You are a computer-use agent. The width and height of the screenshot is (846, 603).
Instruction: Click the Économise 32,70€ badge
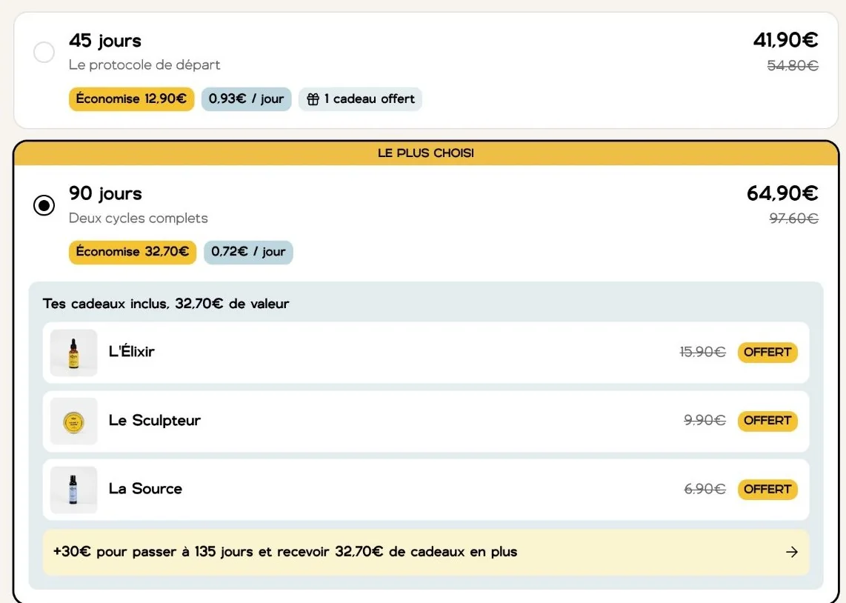click(132, 252)
